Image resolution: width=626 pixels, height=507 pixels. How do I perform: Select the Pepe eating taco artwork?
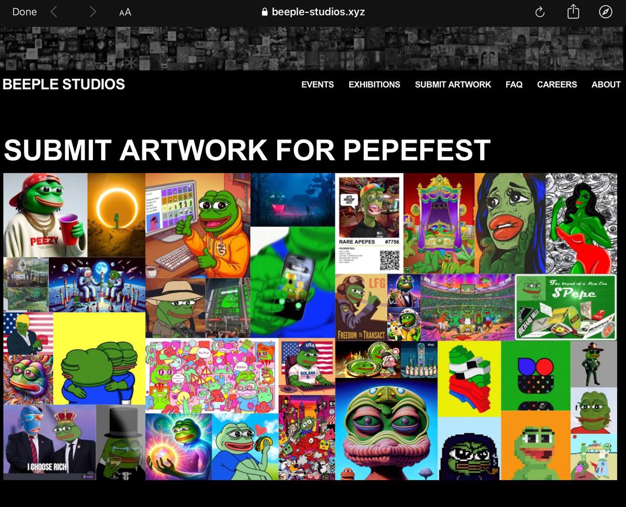pos(245,446)
